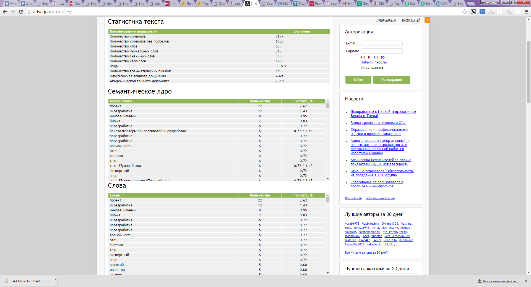The width and height of the screenshot is (531, 287).
Task: Click the grey molecule-shaped extension icon
Action: pos(491,12)
